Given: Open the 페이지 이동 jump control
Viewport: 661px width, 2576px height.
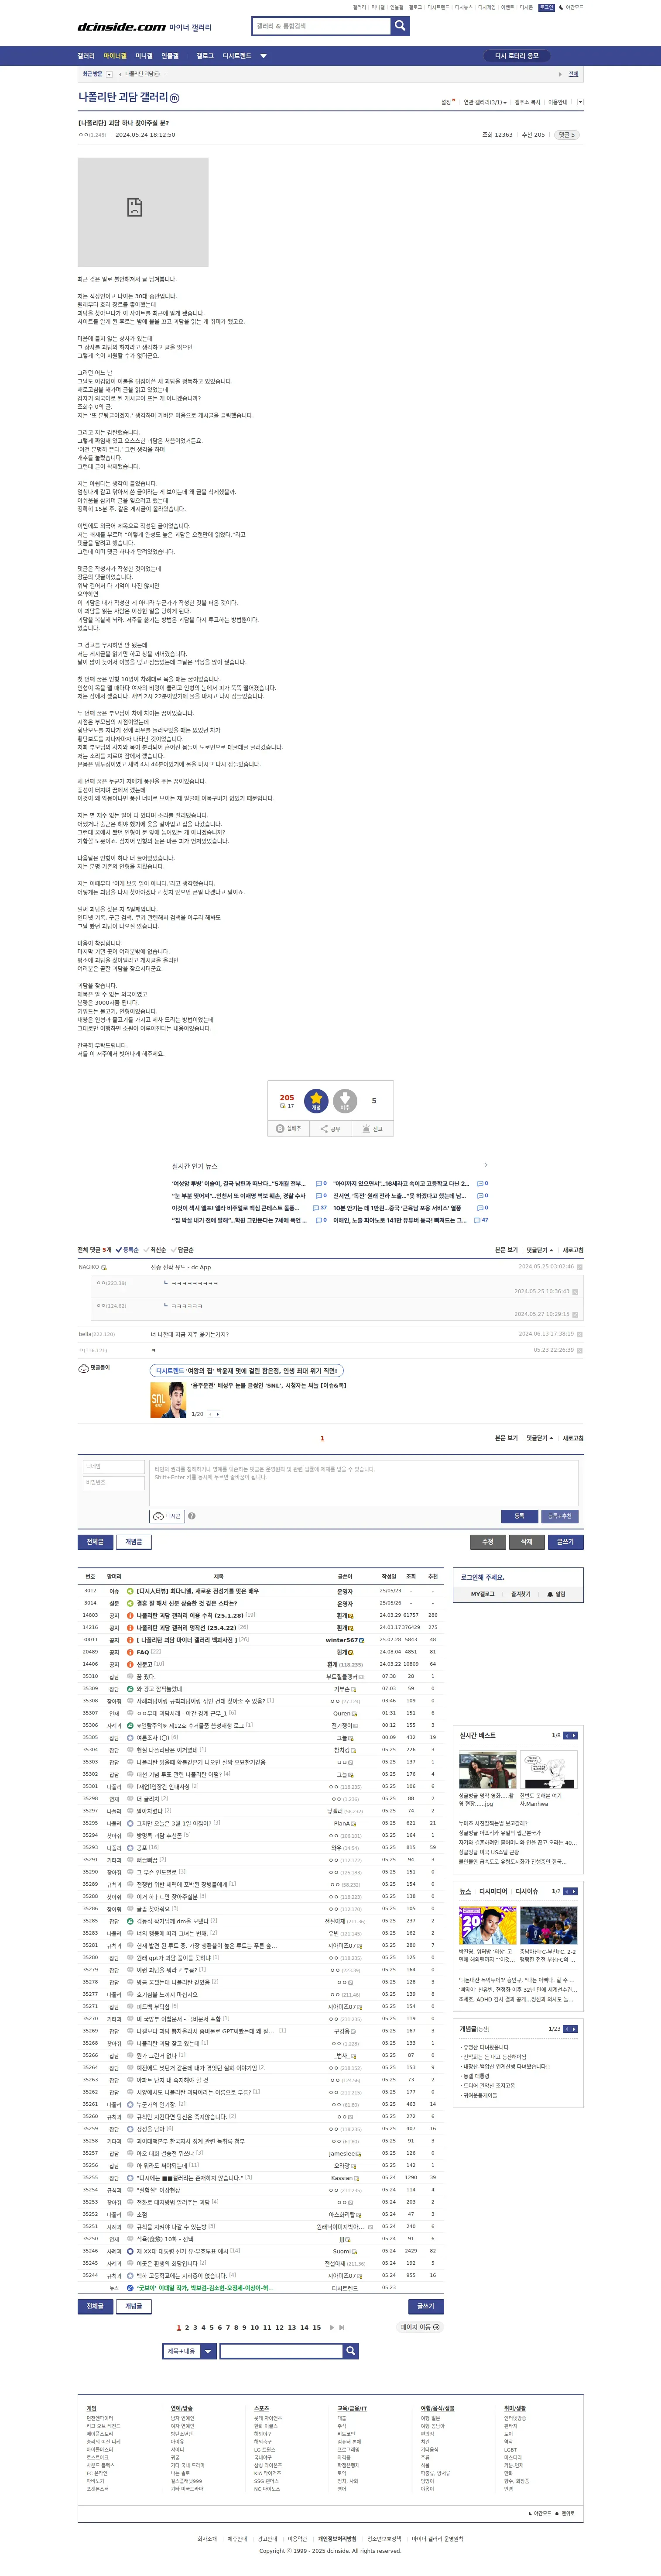Looking at the screenshot, I should pos(421,2327).
